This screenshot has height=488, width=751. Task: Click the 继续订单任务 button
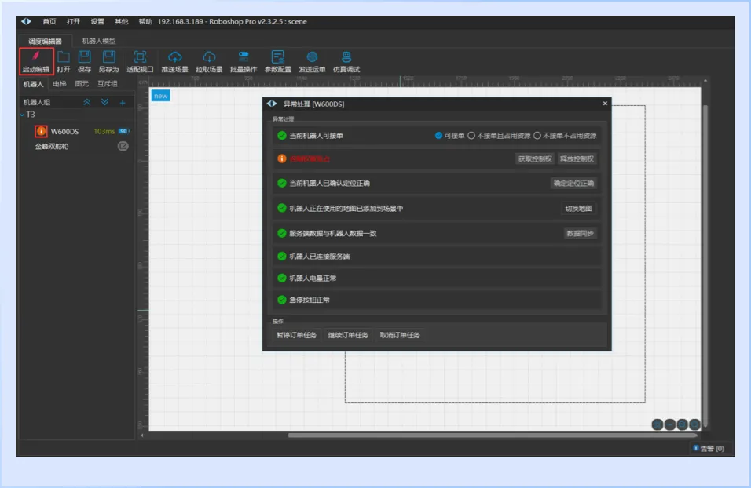348,335
